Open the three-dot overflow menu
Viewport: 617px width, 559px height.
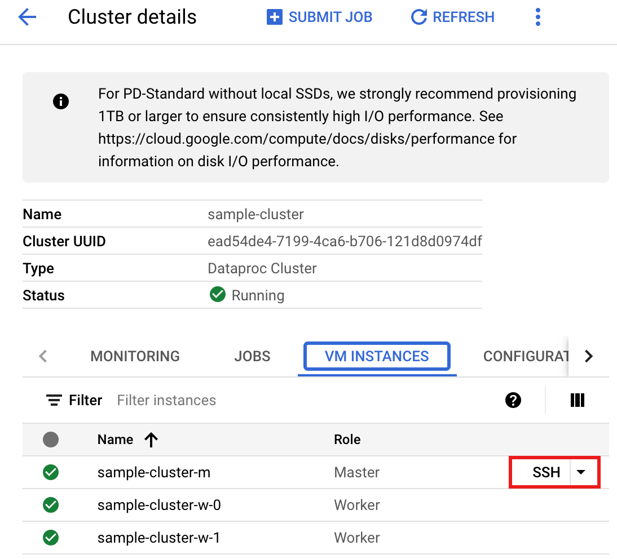pyautogui.click(x=537, y=17)
